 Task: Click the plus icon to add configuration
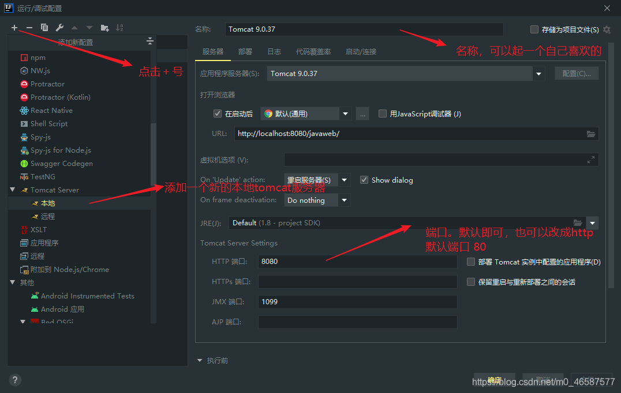click(14, 28)
